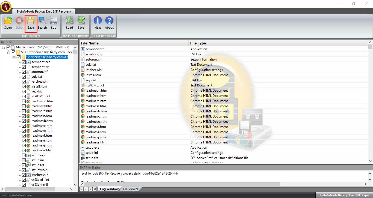Click the document icon of Media created node
The width and height of the screenshot is (373, 198).
pos(13,47)
